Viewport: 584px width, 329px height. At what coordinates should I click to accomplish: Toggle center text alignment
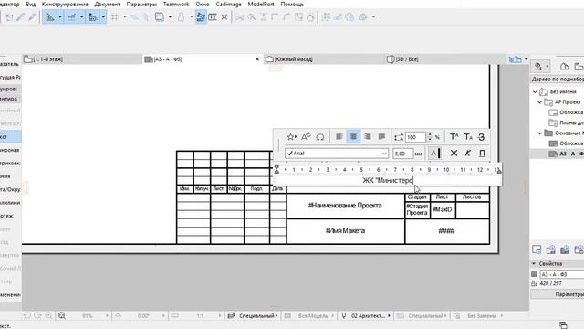click(x=353, y=137)
